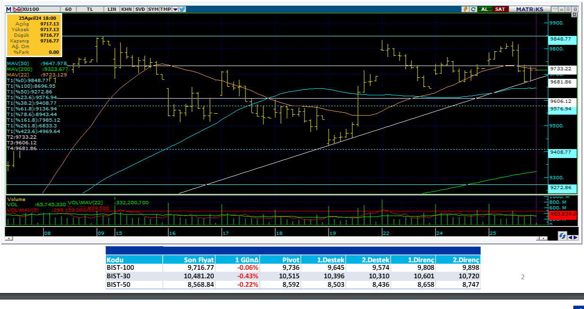Image resolution: width=584 pixels, height=309 pixels.
Task: Toggle the SVD chart option
Action: pyautogui.click(x=140, y=9)
